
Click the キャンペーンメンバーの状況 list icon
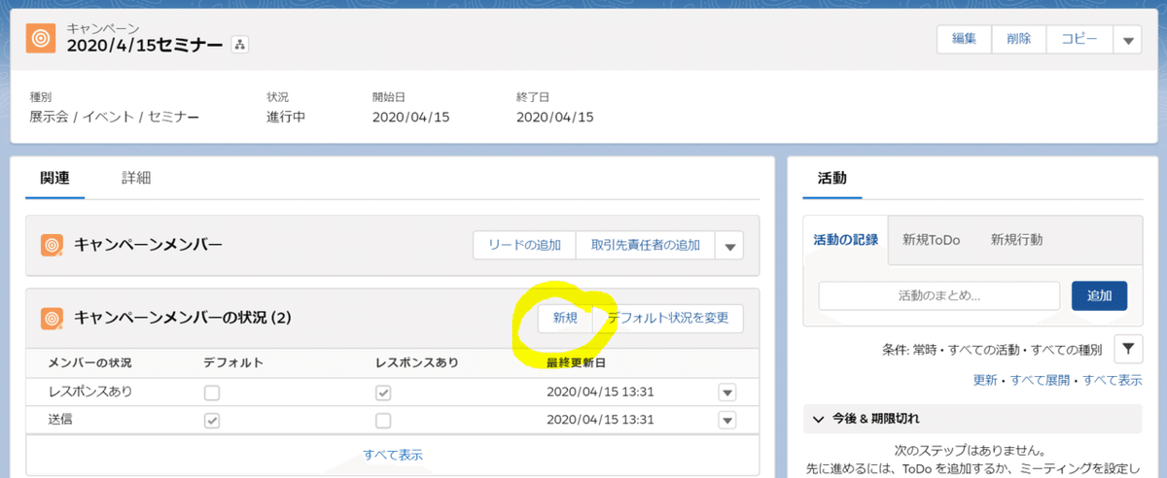click(x=53, y=318)
